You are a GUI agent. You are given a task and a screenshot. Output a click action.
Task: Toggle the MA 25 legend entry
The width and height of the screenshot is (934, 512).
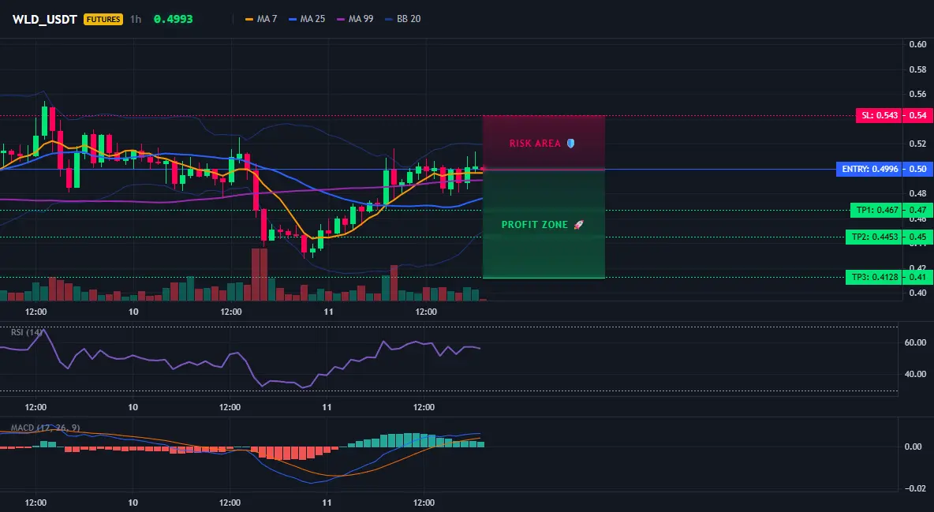307,19
